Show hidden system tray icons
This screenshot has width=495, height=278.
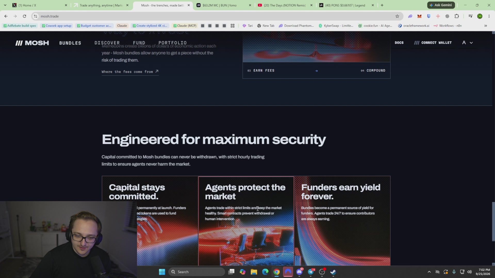pos(429,272)
